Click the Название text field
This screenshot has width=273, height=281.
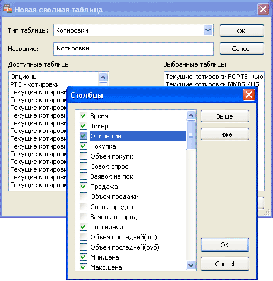coord(134,49)
